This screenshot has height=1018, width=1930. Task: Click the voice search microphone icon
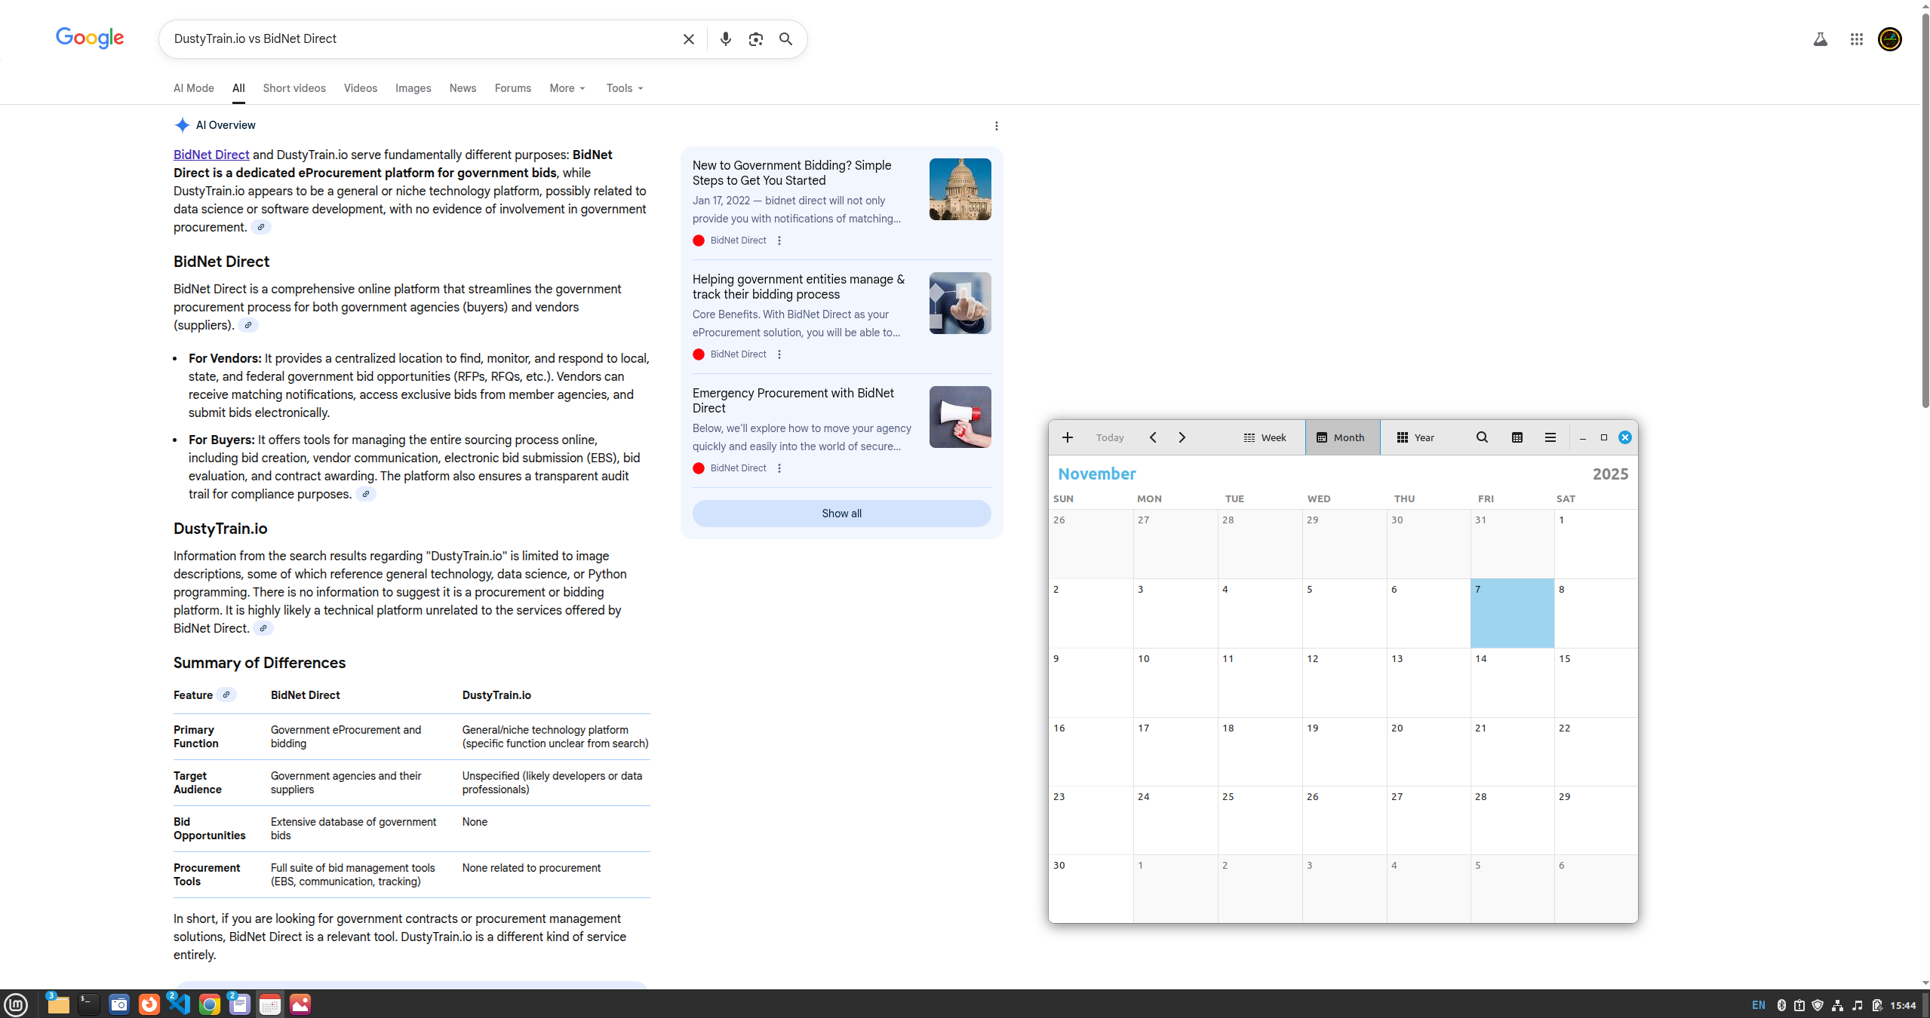point(725,39)
